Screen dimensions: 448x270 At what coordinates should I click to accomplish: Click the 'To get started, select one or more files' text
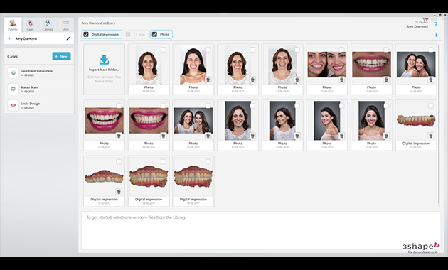pyautogui.click(x=136, y=217)
